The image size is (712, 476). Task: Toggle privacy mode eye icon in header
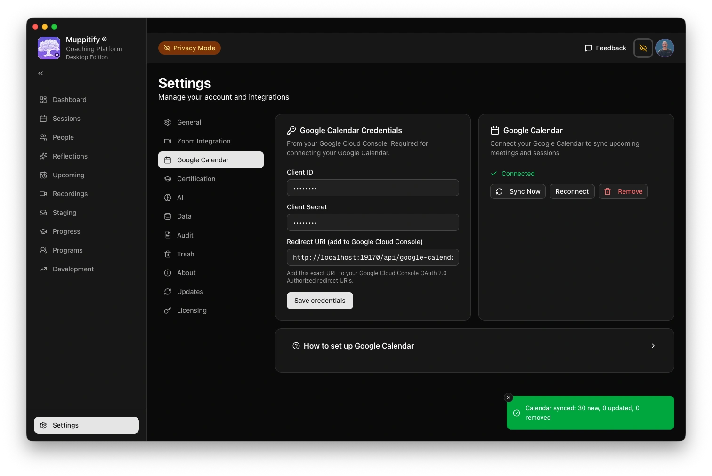click(x=643, y=48)
